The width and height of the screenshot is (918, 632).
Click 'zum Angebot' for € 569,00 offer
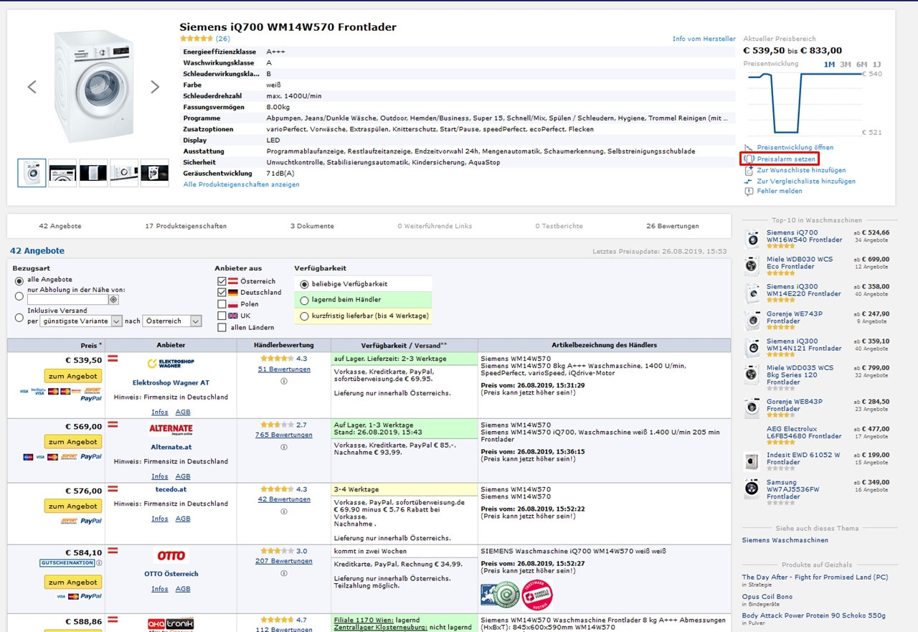[x=72, y=442]
